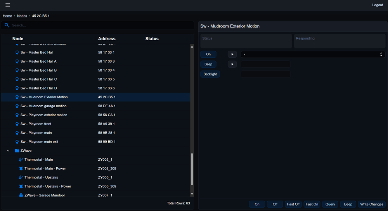This screenshot has width=388, height=211.
Task: Click the alarm icon for Thermostat - Upstairs - Power
Action: (x=21, y=186)
